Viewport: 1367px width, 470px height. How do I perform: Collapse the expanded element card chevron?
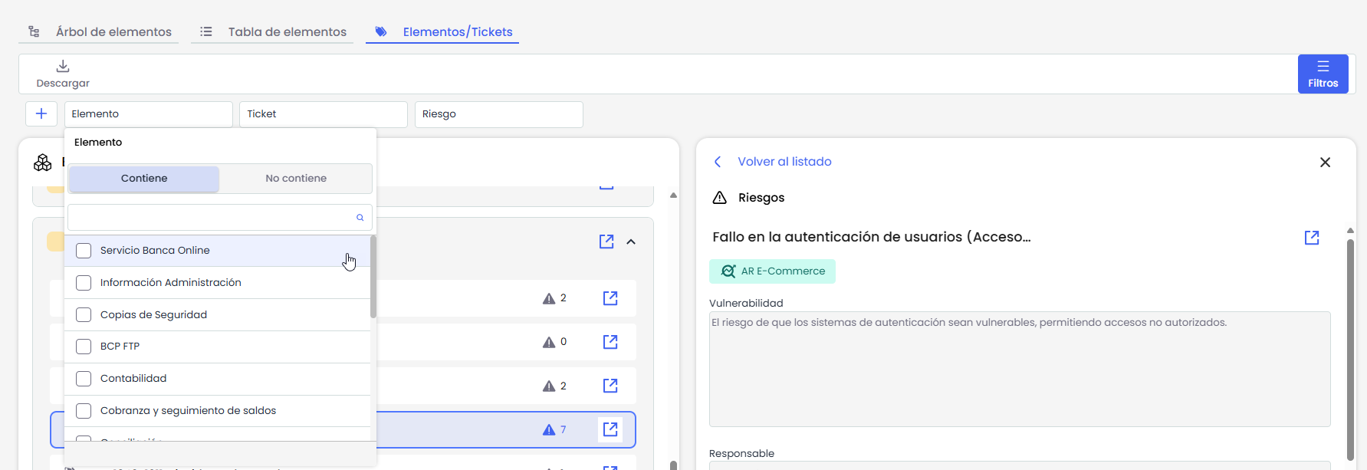pyautogui.click(x=631, y=242)
